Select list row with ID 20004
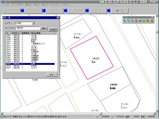 pos(30,38)
